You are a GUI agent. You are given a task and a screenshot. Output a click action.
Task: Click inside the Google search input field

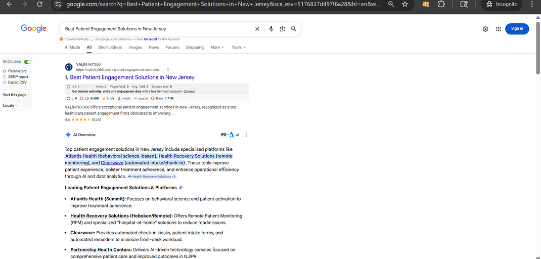click(x=157, y=29)
